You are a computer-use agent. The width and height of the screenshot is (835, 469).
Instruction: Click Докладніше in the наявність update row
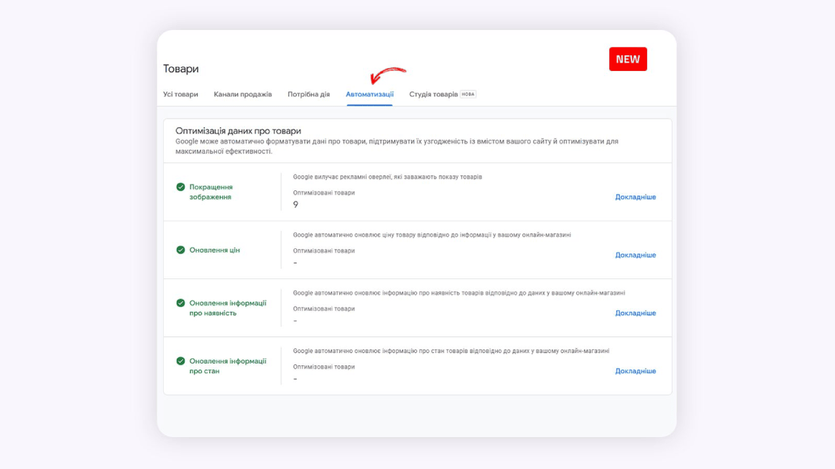pyautogui.click(x=635, y=313)
